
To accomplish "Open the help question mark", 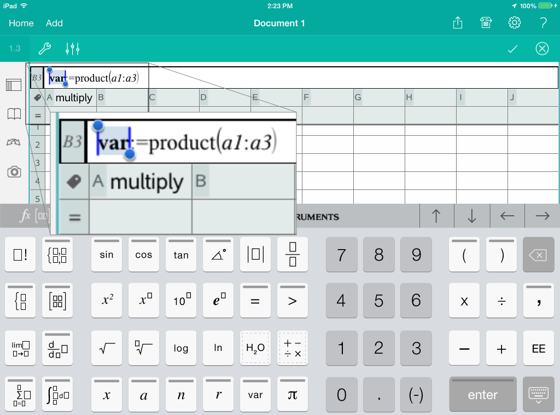I will (543, 23).
